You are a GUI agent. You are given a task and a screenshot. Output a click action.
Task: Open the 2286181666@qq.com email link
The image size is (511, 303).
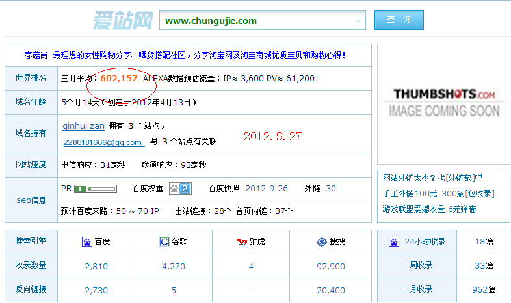(103, 142)
